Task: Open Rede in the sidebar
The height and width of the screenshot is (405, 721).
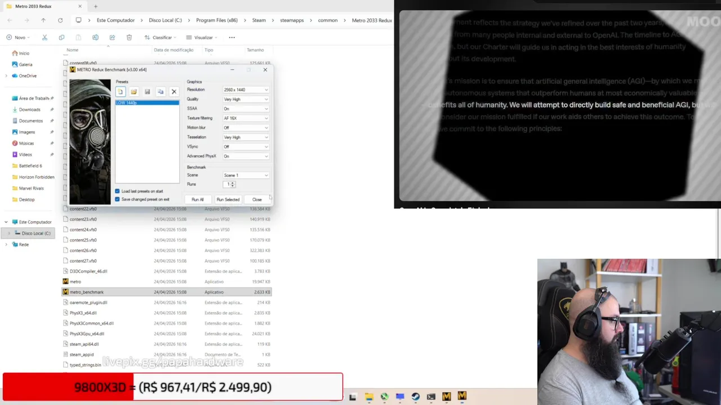Action: click(x=24, y=245)
